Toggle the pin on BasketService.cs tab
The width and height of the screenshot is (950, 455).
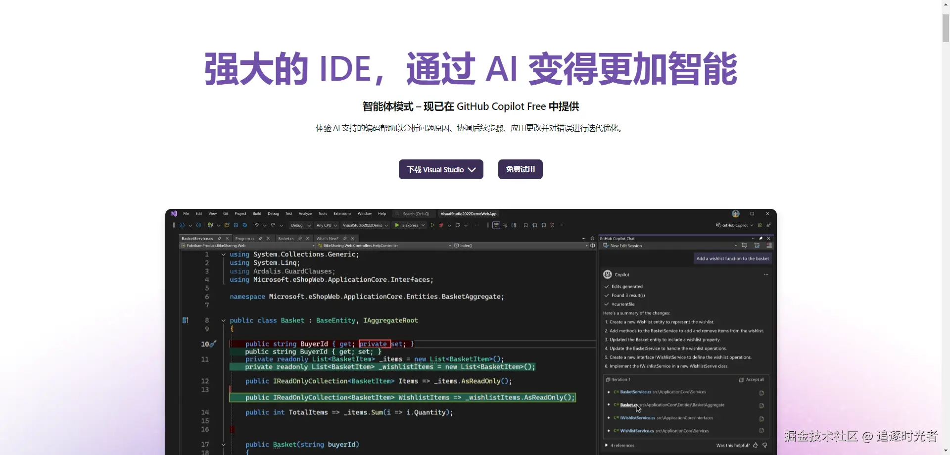tap(220, 238)
